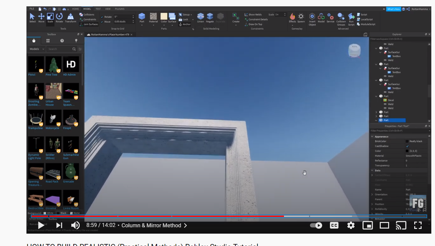Add a Spawn location
The height and width of the screenshot is (246, 435).
click(x=301, y=18)
